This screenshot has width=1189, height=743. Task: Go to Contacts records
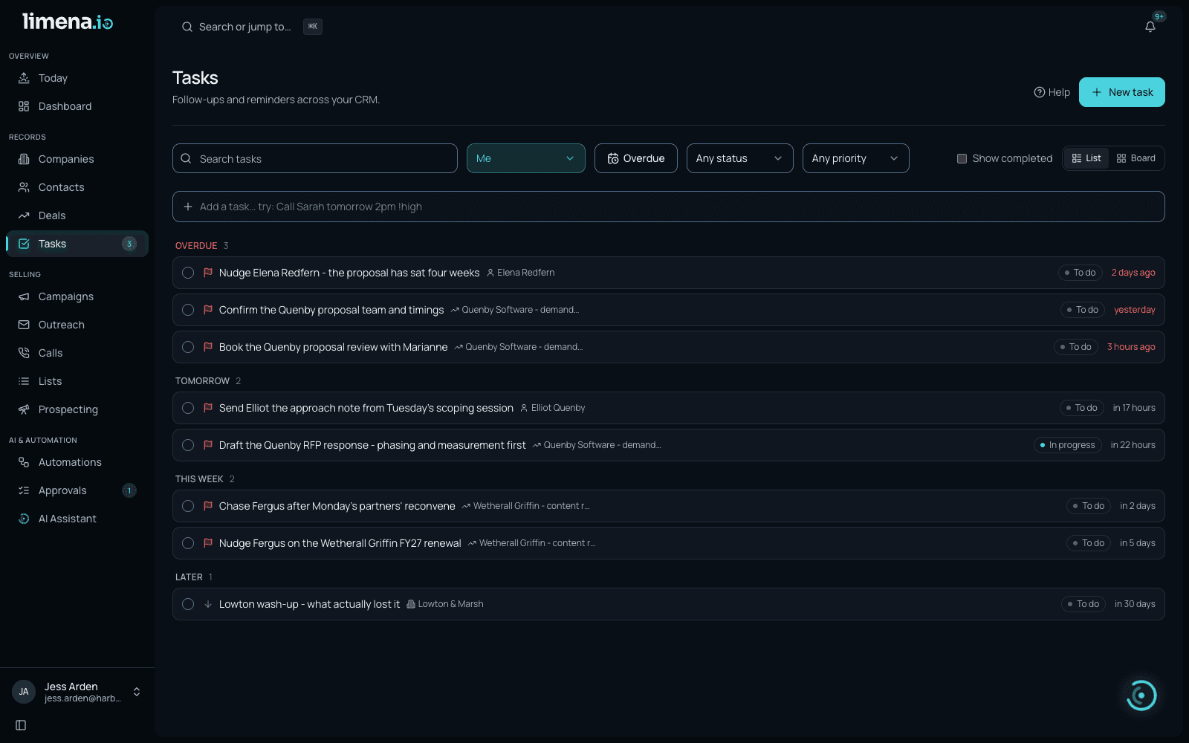pos(77,187)
